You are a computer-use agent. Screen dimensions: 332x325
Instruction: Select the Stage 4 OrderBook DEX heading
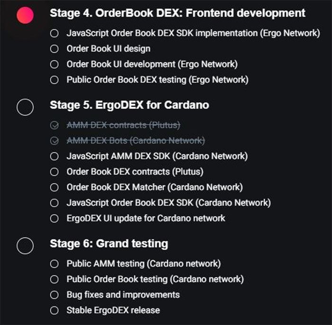tap(177, 13)
